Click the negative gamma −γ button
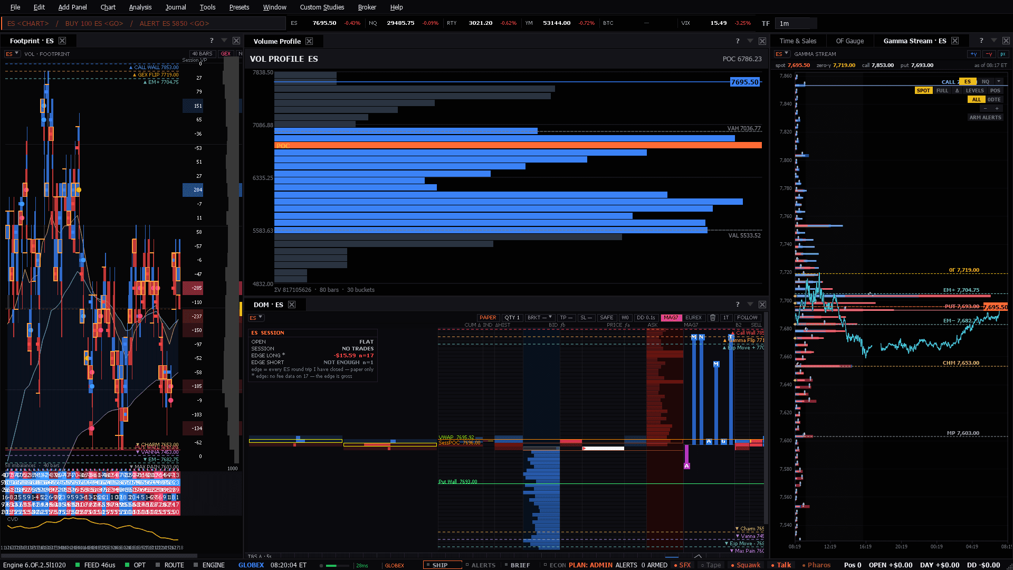Image resolution: width=1013 pixels, height=570 pixels. point(989,54)
